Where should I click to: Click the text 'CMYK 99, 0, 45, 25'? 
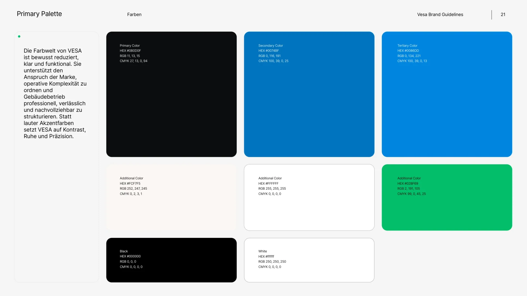[x=411, y=194]
